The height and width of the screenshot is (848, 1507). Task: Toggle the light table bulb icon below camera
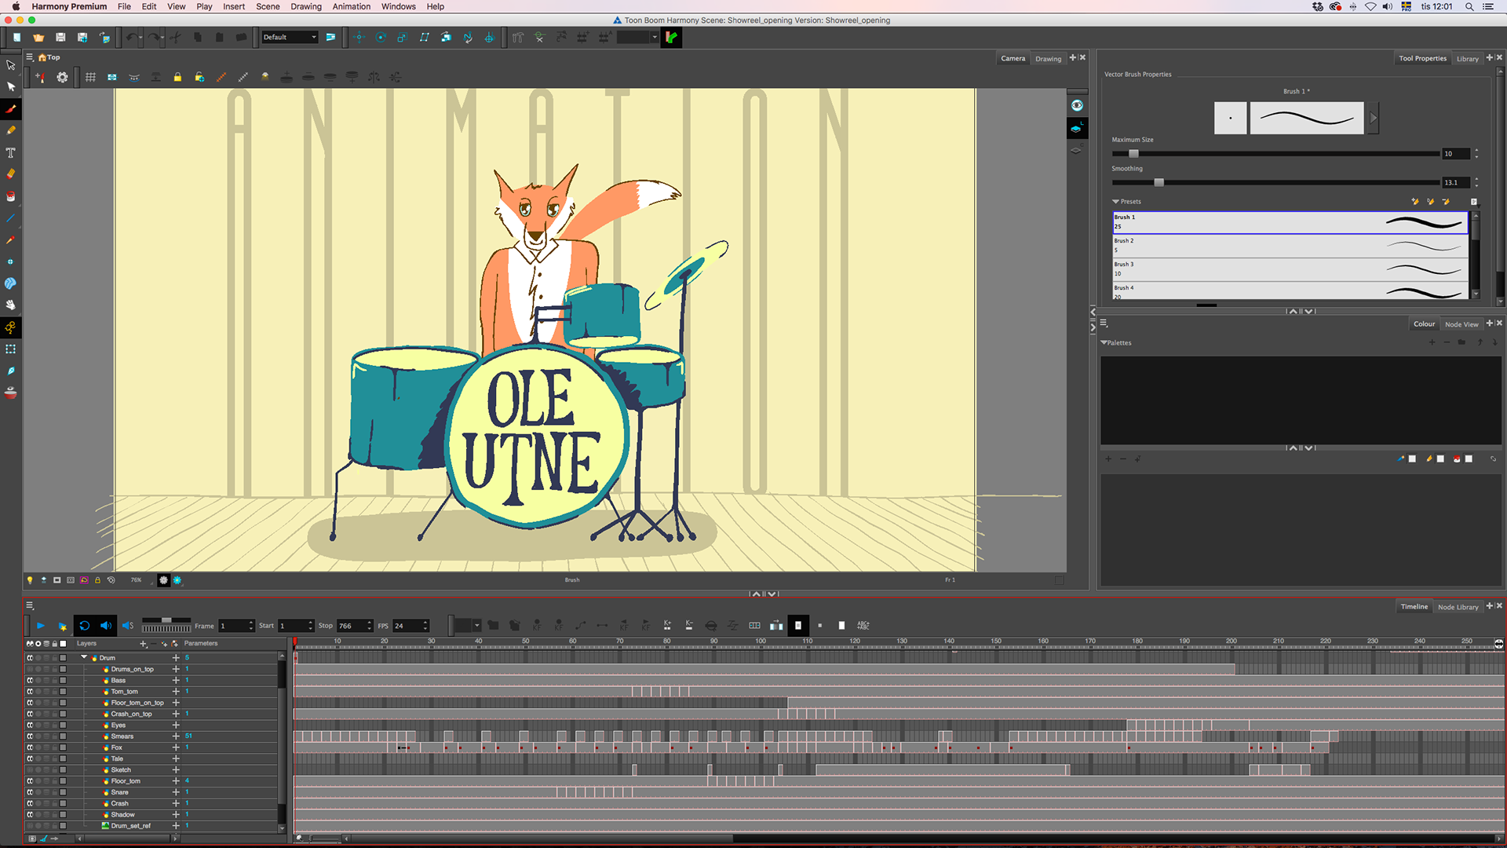30,580
